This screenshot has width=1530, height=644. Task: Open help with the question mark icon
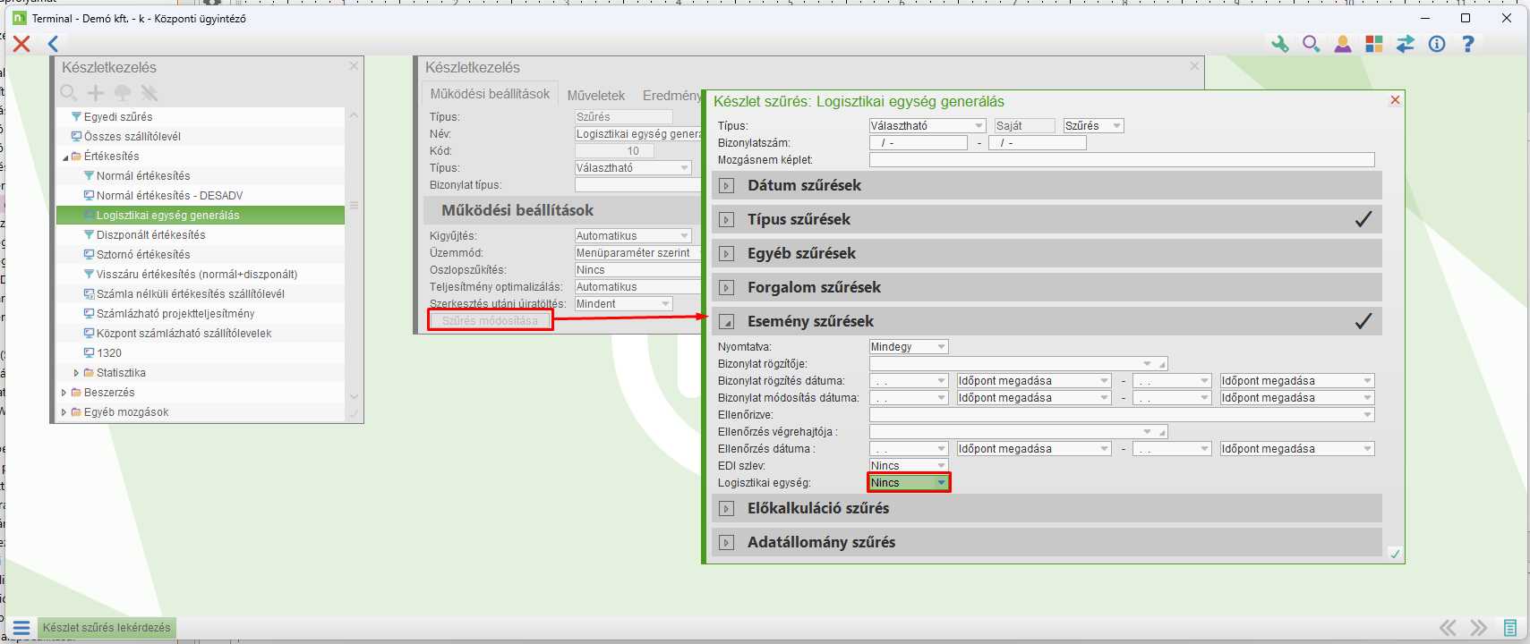pyautogui.click(x=1468, y=44)
